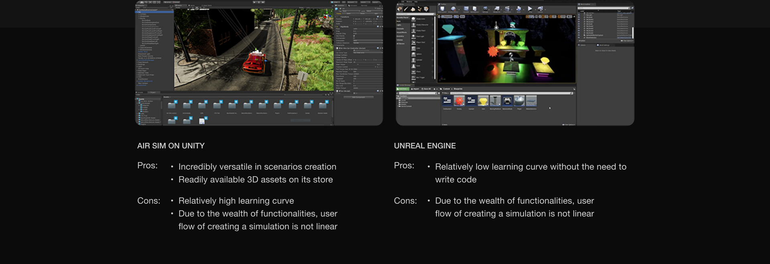This screenshot has height=264, width=770.
Task: Click the Build icon in the Unreal toolbar
Action: 519,9
